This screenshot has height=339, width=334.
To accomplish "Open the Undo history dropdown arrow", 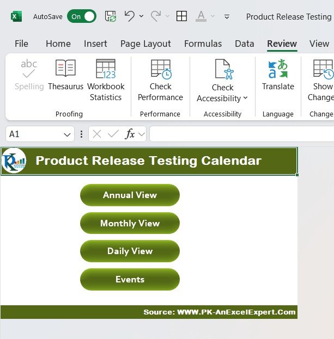I will coord(141,16).
